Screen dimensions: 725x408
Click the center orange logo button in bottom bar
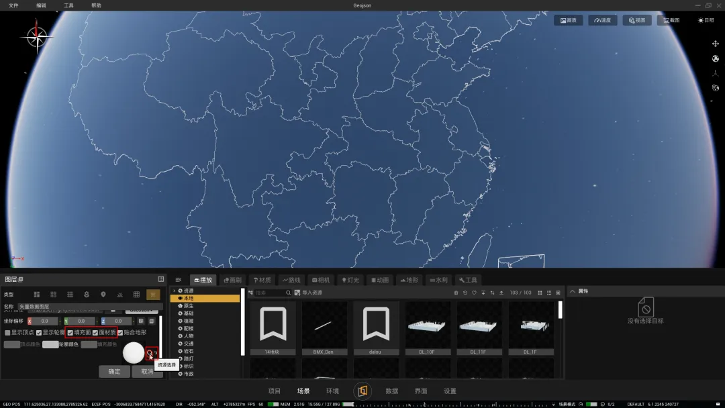click(362, 391)
